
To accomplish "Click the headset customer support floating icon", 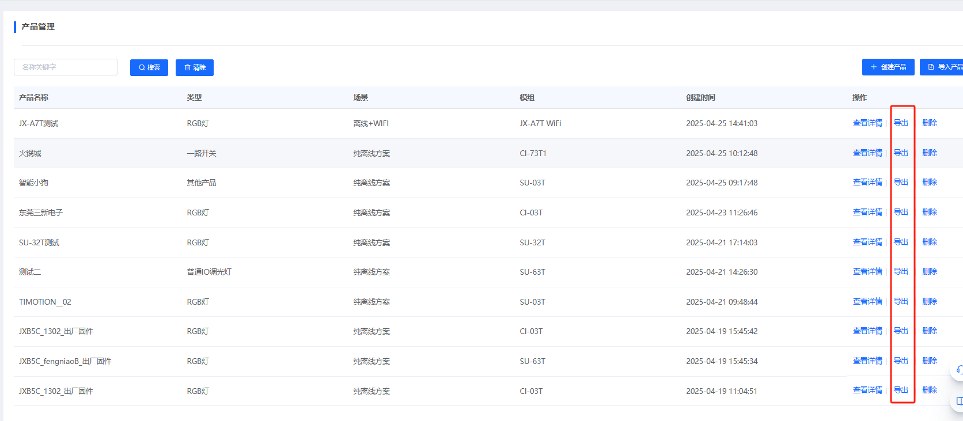I will 958,370.
